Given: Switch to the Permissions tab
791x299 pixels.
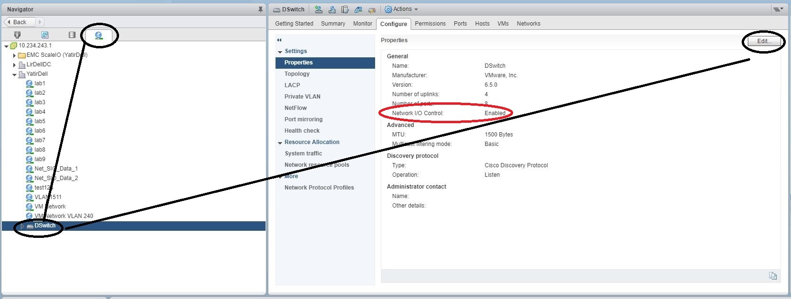Looking at the screenshot, I should click(430, 24).
